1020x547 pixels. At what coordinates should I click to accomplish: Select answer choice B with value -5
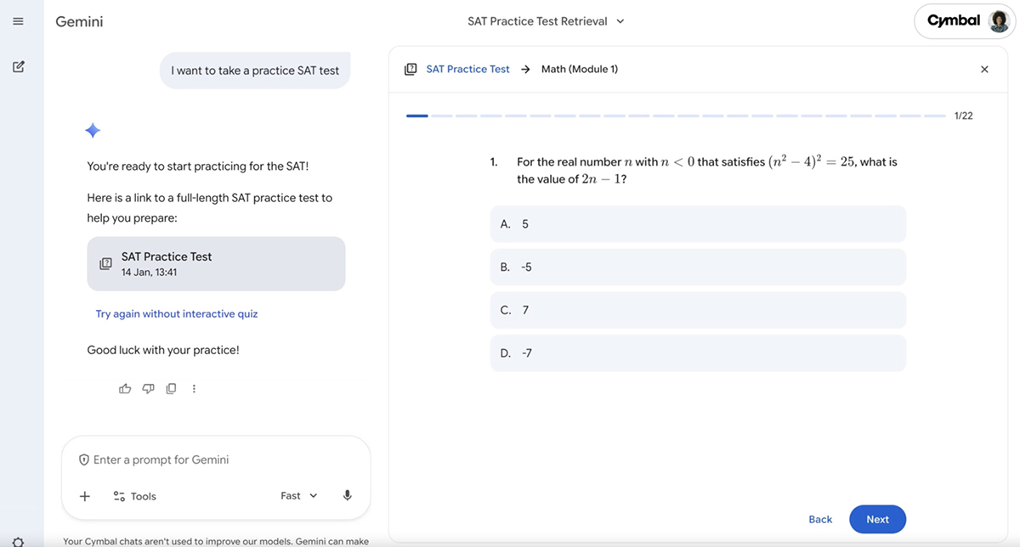click(x=697, y=267)
